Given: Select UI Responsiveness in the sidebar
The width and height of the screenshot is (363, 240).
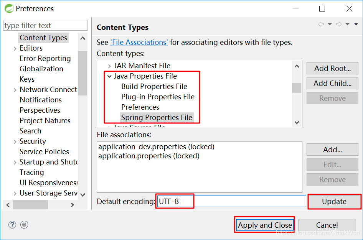Looking at the screenshot, I should (49, 182).
